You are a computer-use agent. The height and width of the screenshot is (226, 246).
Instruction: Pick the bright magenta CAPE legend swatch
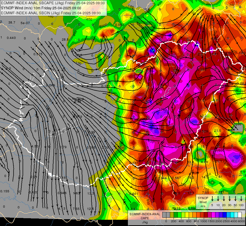tap(213, 215)
